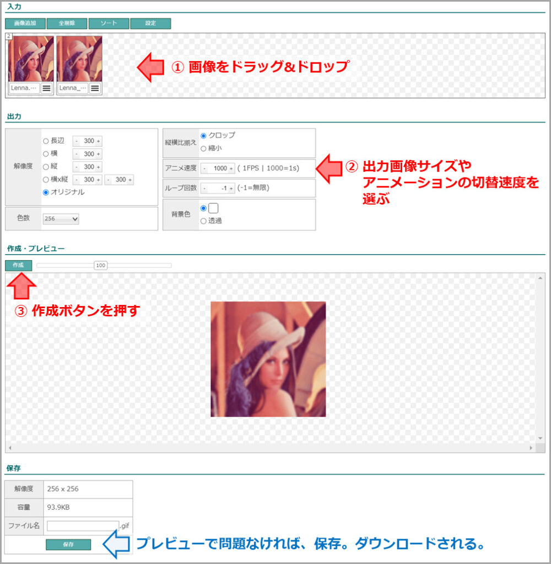This screenshot has height=564, width=551.
Task: Click the preview scroll-down arrow
Action: (x=540, y=438)
